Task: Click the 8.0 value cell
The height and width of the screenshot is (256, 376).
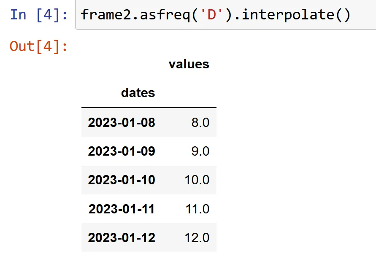Action: tap(200, 122)
